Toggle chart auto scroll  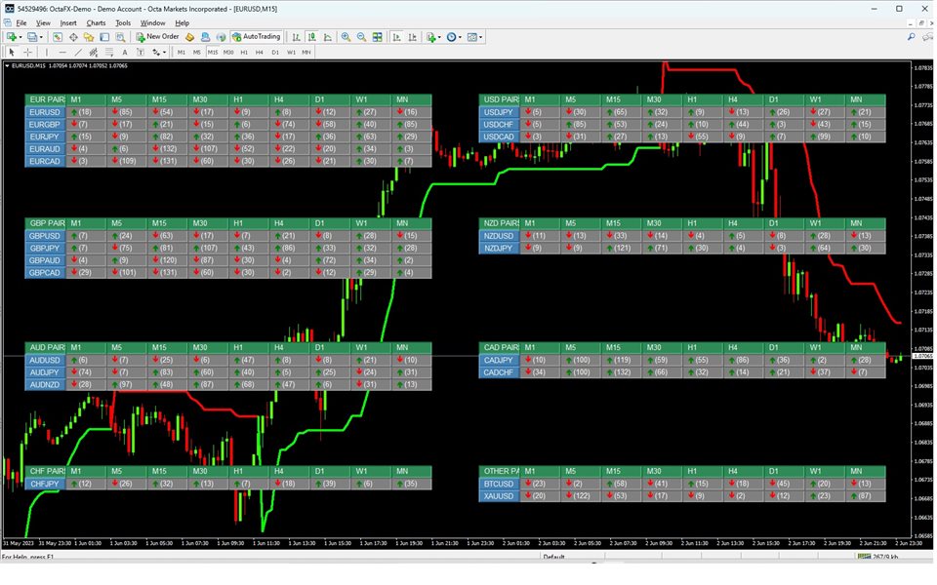point(396,37)
